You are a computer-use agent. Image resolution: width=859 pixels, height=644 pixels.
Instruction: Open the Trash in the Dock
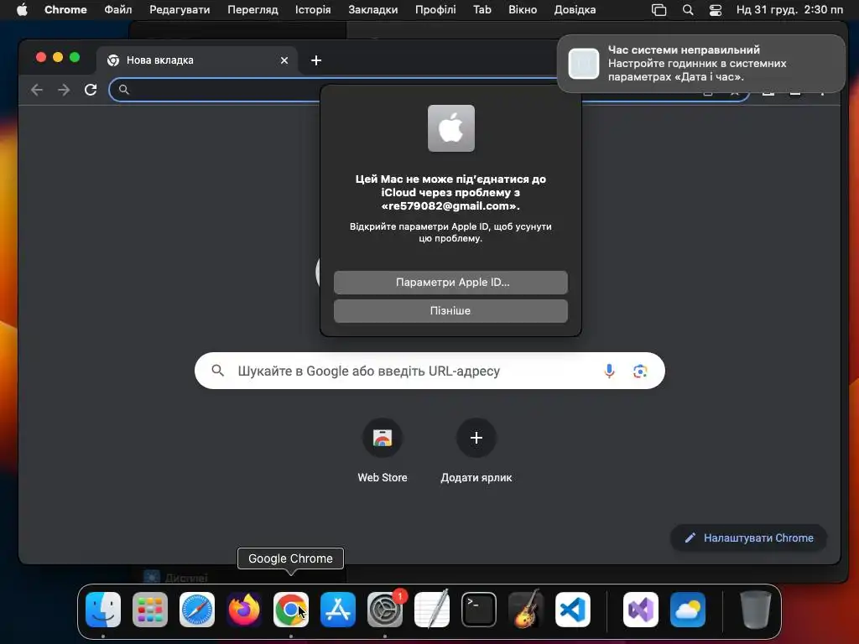[756, 609]
